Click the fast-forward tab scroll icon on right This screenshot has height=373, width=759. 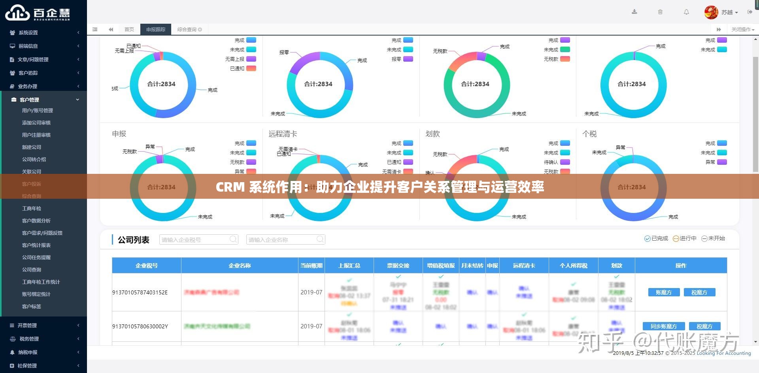(x=719, y=29)
